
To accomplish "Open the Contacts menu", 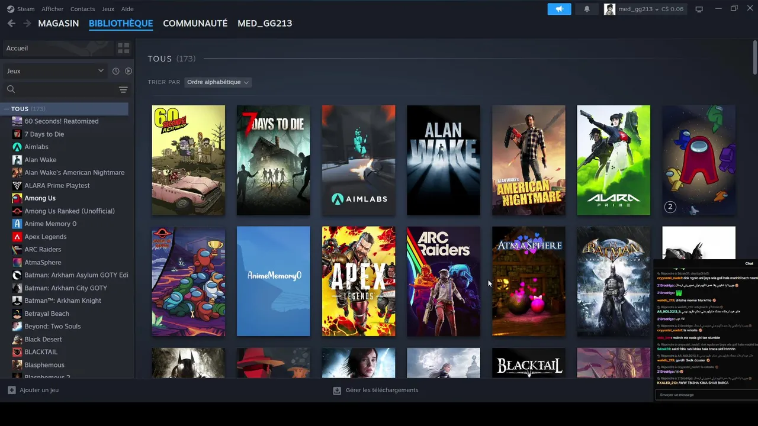I will (82, 9).
